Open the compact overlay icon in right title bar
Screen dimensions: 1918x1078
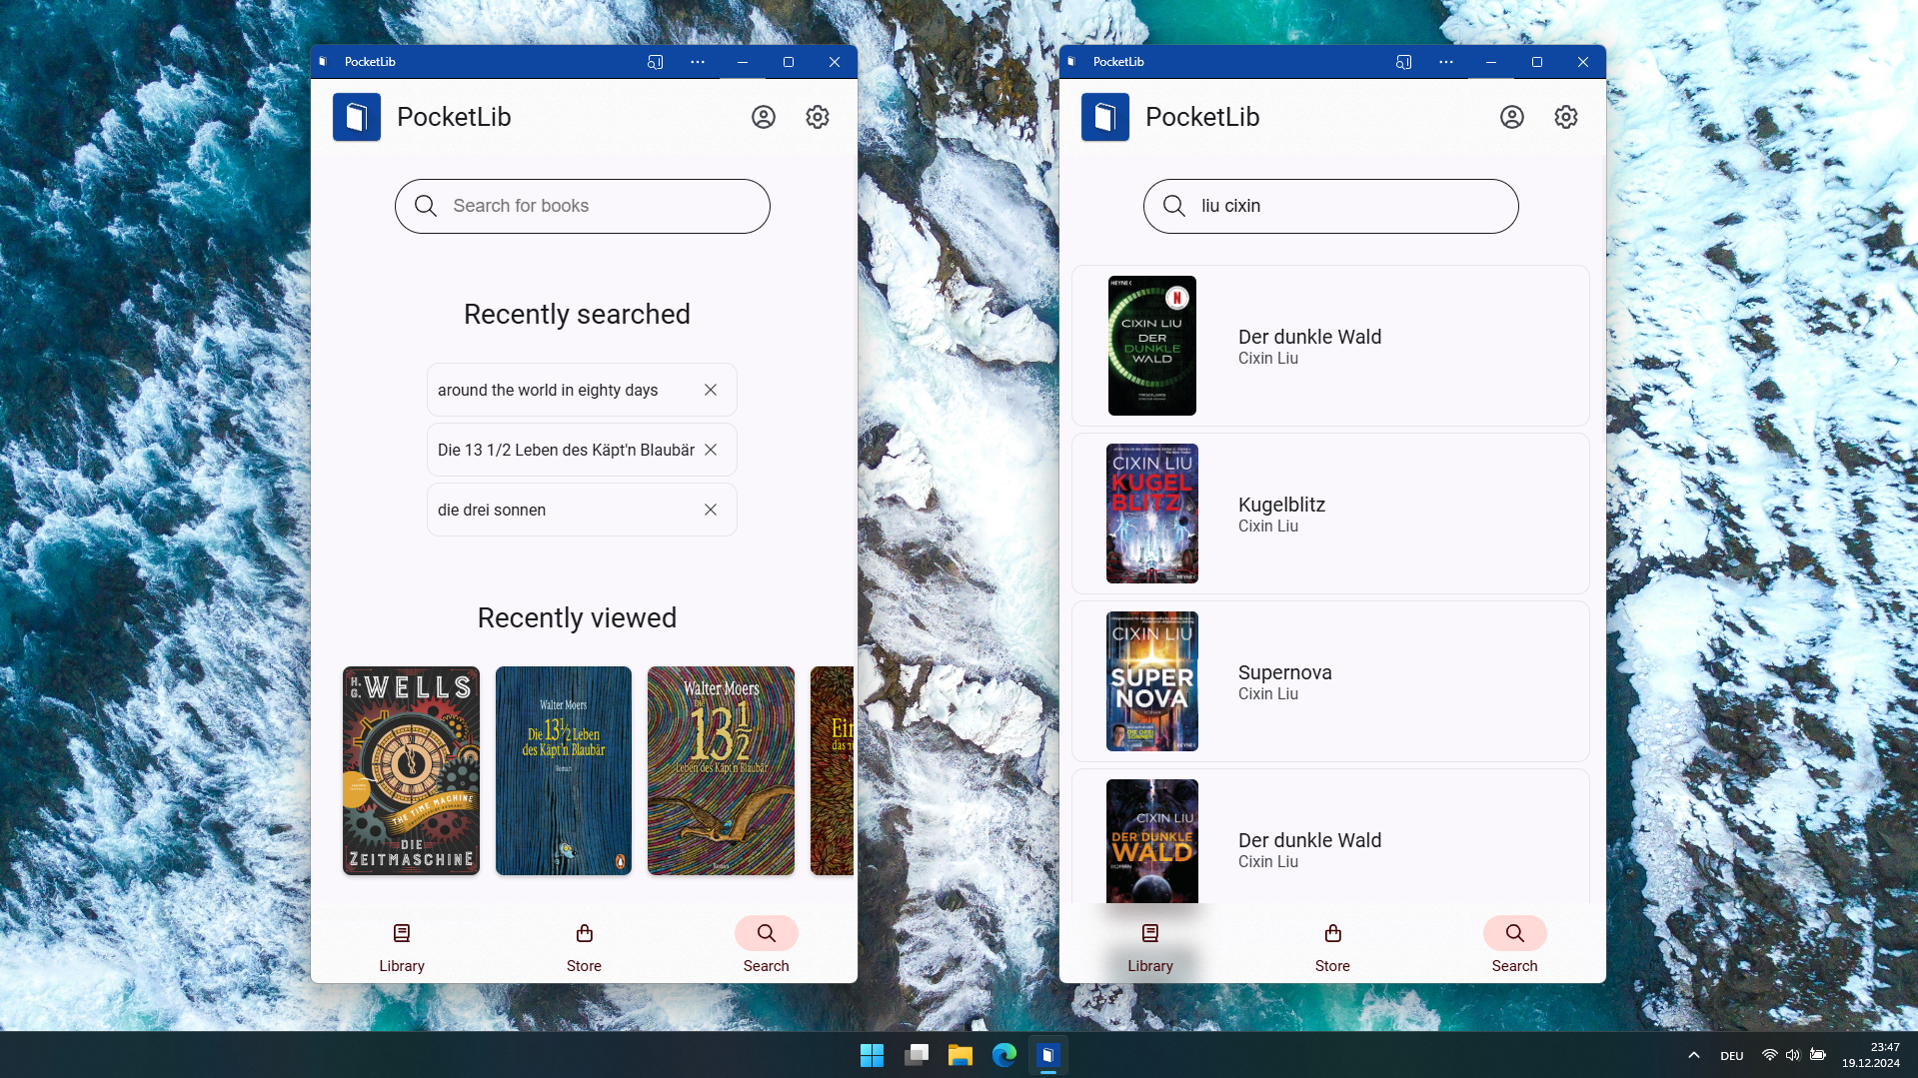click(1403, 62)
